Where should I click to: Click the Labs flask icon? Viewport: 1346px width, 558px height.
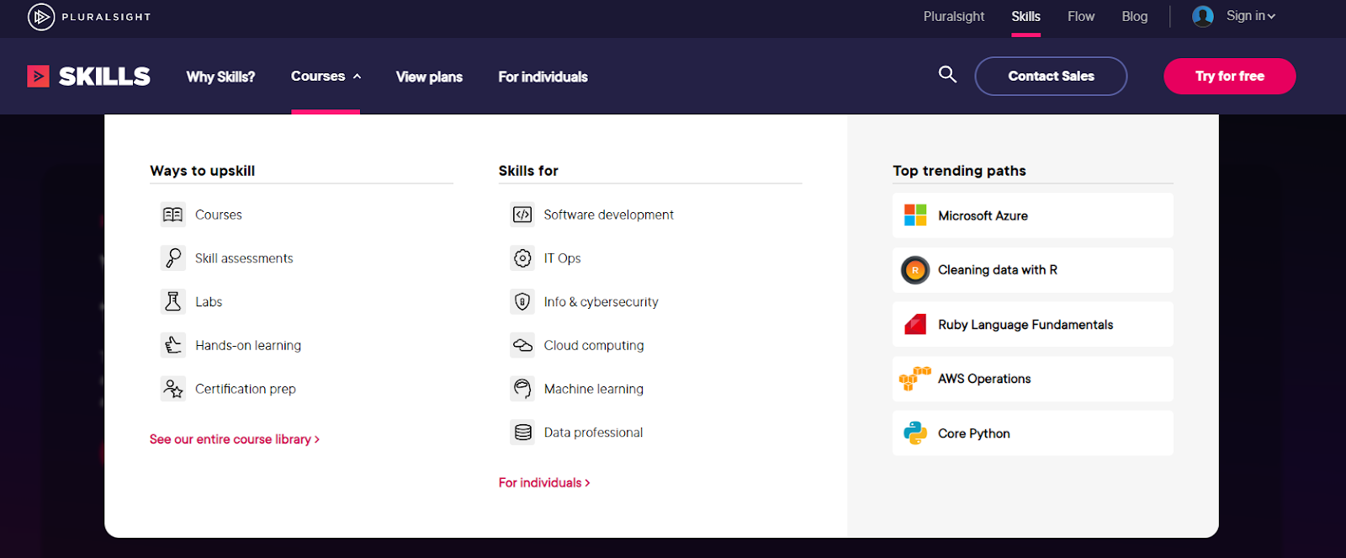(x=173, y=301)
